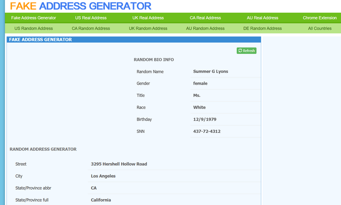Click the green Refresh button
The height and width of the screenshot is (205, 341).
click(x=246, y=50)
